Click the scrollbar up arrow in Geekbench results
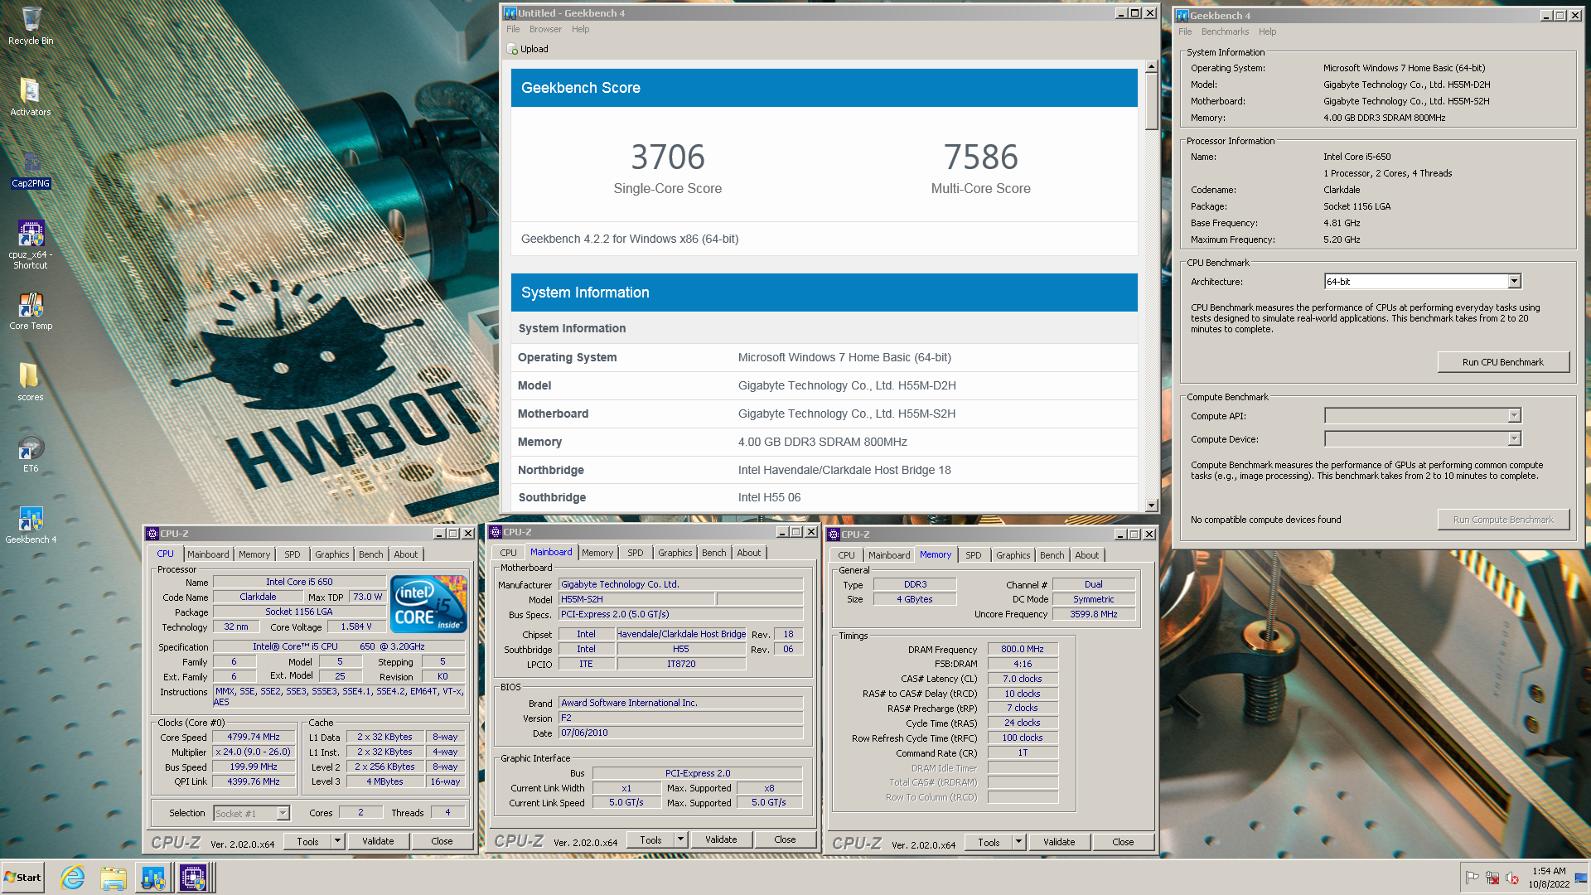The width and height of the screenshot is (1591, 895). (x=1151, y=66)
